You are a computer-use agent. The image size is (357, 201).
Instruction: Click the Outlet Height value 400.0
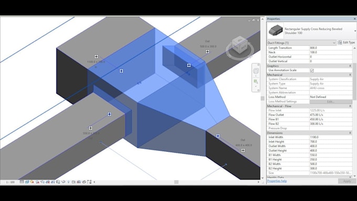(331, 151)
